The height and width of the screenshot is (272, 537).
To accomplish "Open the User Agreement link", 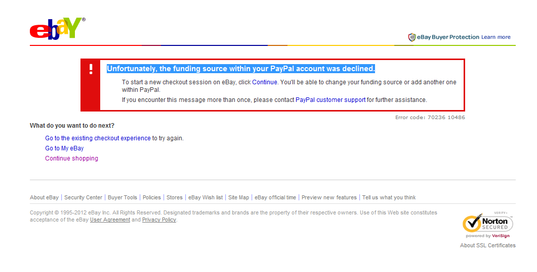I will [110, 220].
